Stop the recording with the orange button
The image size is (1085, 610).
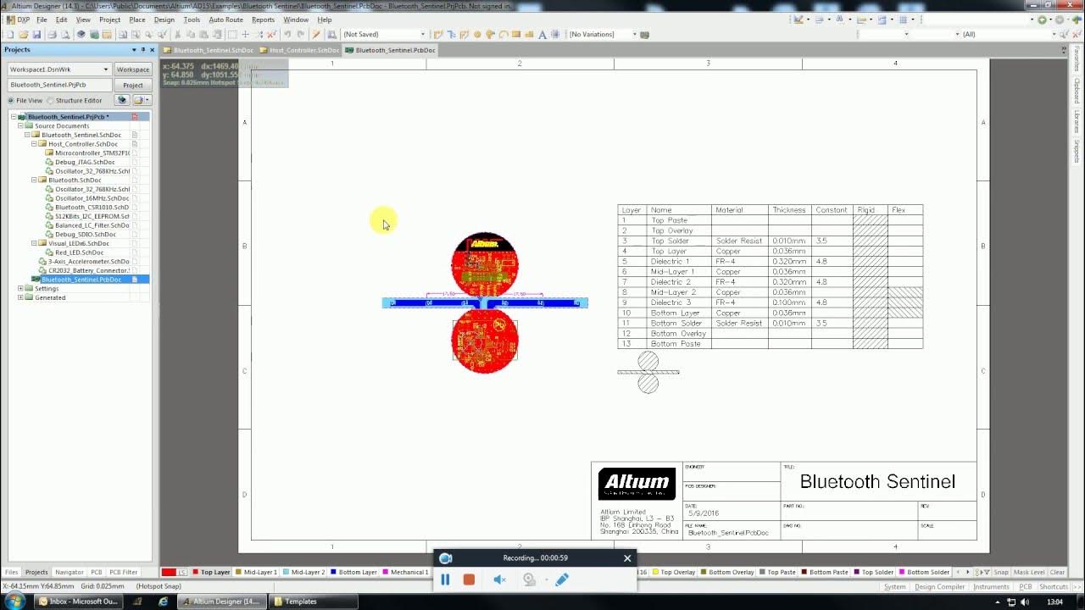pos(469,579)
